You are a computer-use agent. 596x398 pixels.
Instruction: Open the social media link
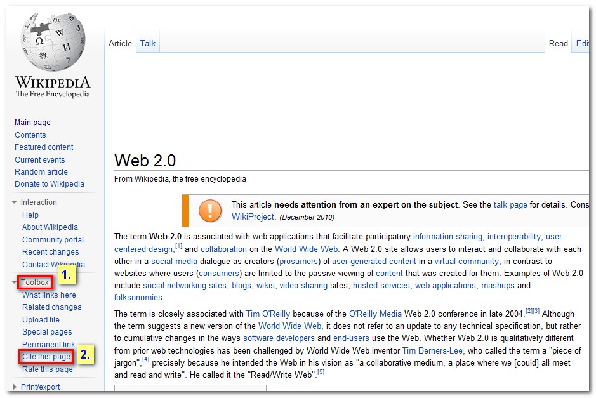pos(174,262)
